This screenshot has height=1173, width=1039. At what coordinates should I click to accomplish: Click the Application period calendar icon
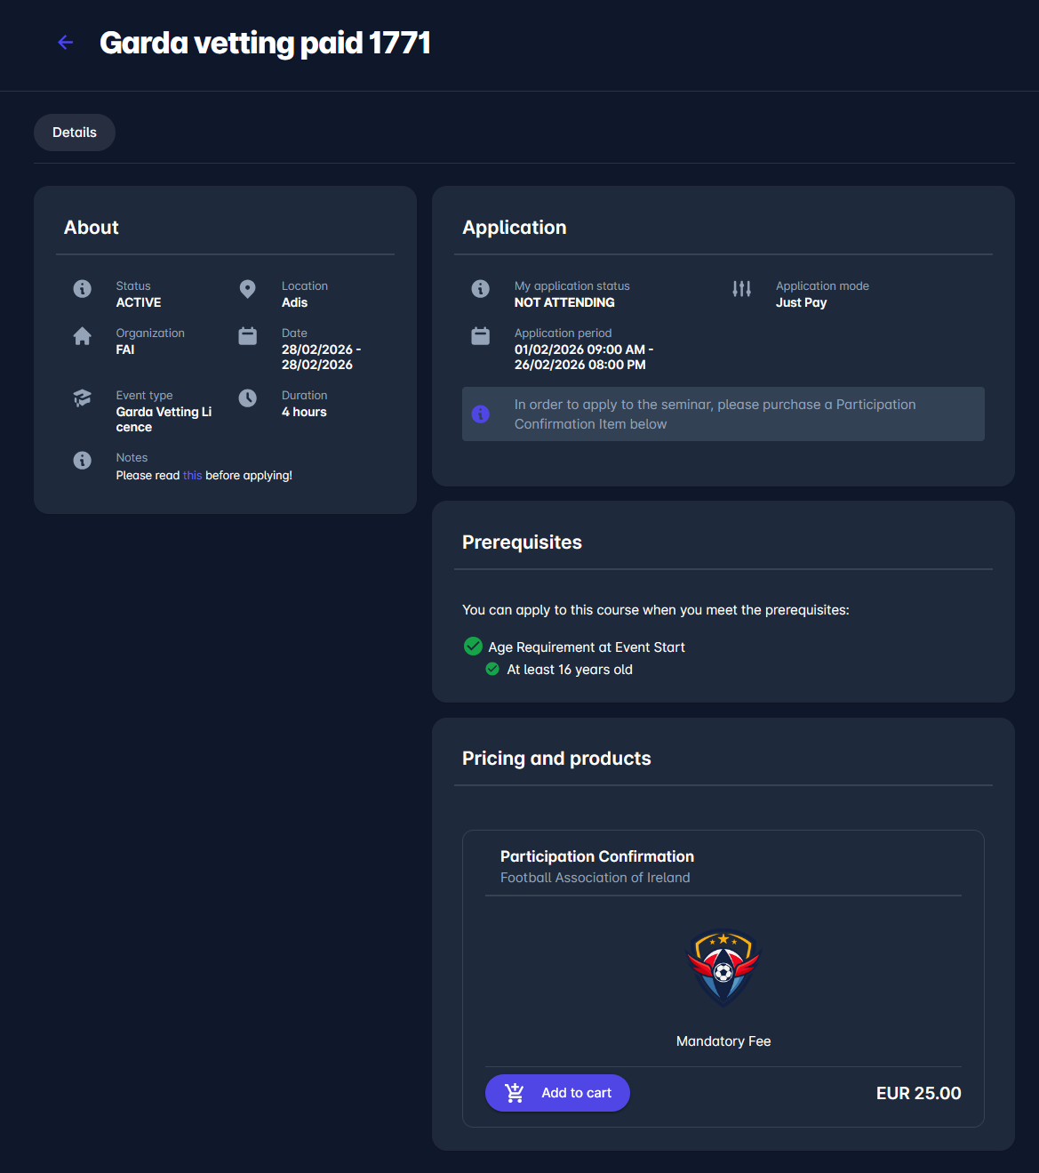[x=480, y=336]
